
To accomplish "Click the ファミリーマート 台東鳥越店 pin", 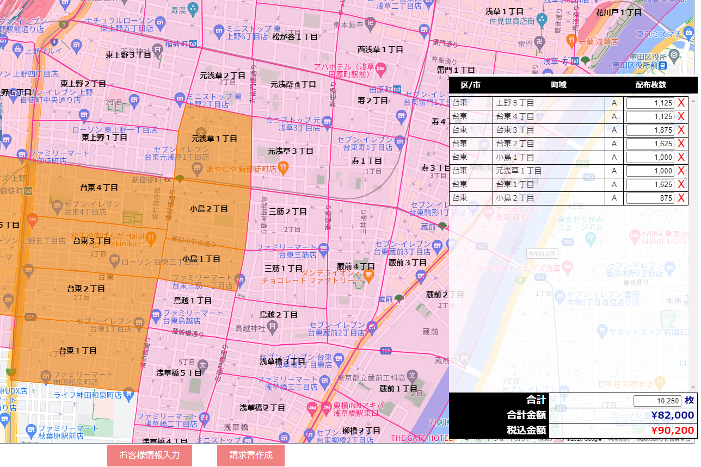I will (x=155, y=316).
